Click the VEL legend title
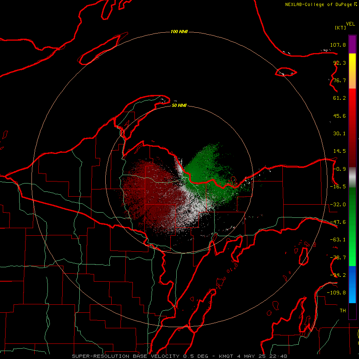Screen dimensions: 359x359 point(350,24)
